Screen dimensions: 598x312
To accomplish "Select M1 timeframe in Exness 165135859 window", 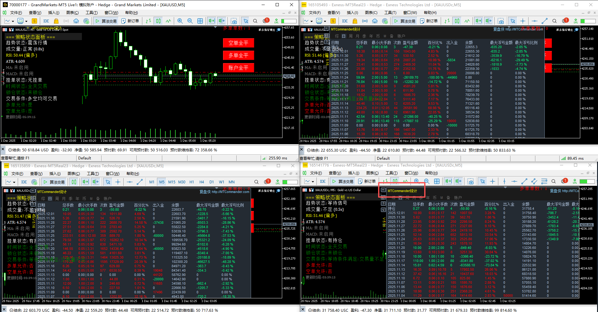I will coord(152,182).
